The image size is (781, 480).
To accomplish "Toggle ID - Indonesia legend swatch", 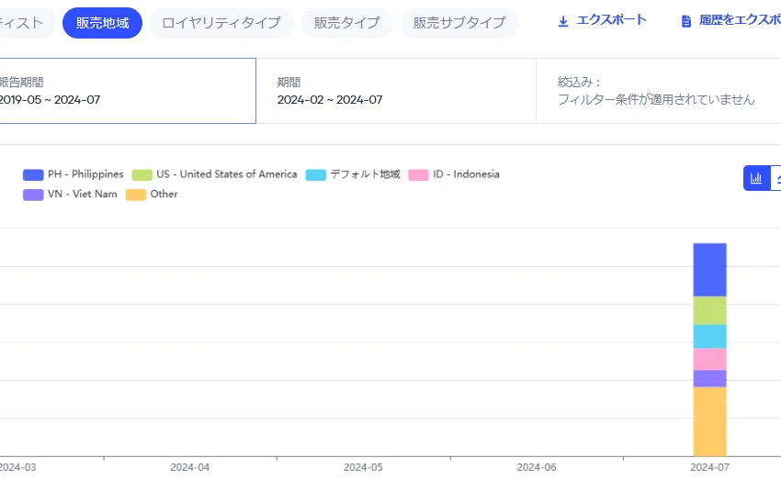I will pos(418,174).
